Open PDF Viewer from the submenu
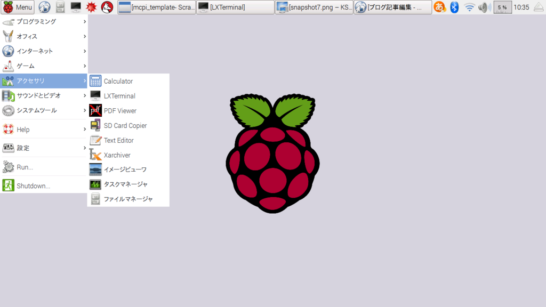Image resolution: width=546 pixels, height=307 pixels. (128, 111)
